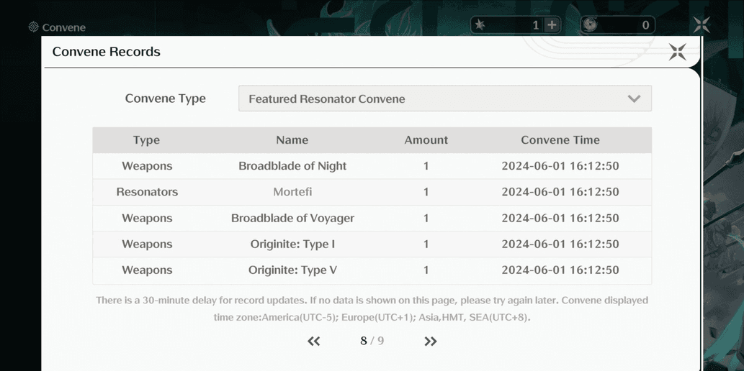Click amount value in Mortefi row
This screenshot has height=371, width=744.
tap(426, 192)
